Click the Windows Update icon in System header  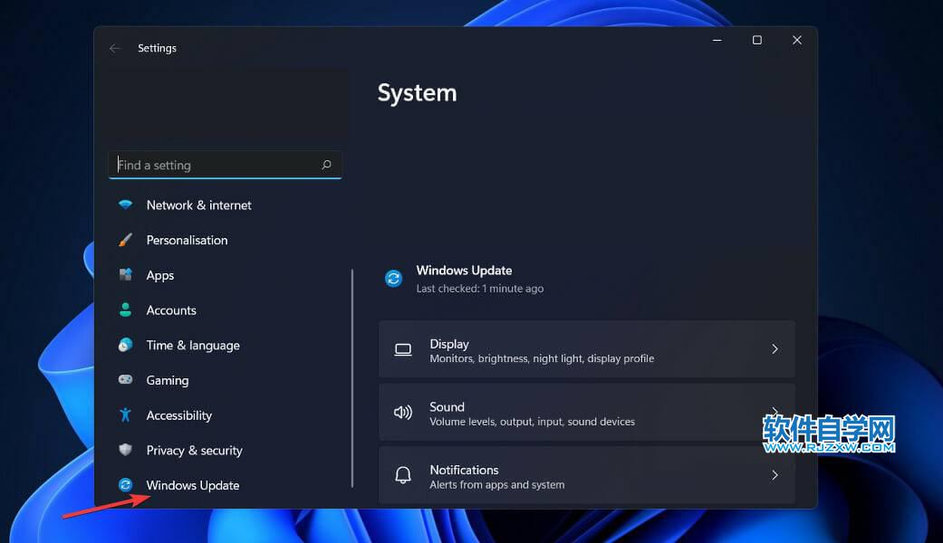click(x=394, y=278)
